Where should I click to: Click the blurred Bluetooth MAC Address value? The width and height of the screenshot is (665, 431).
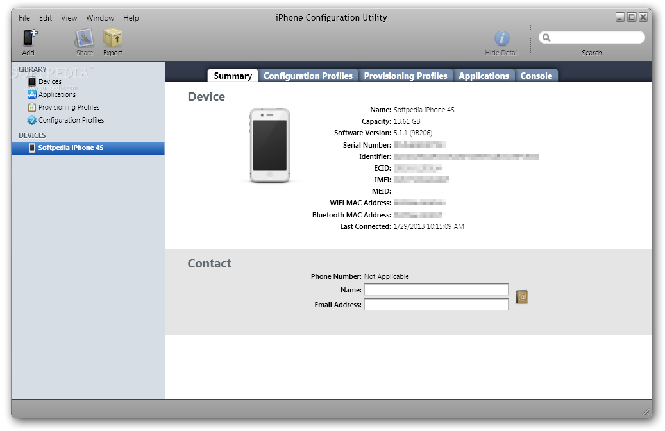(x=418, y=215)
